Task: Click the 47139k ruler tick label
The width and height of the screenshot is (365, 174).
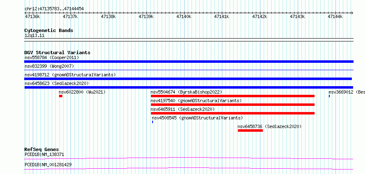Action: pos(146,16)
